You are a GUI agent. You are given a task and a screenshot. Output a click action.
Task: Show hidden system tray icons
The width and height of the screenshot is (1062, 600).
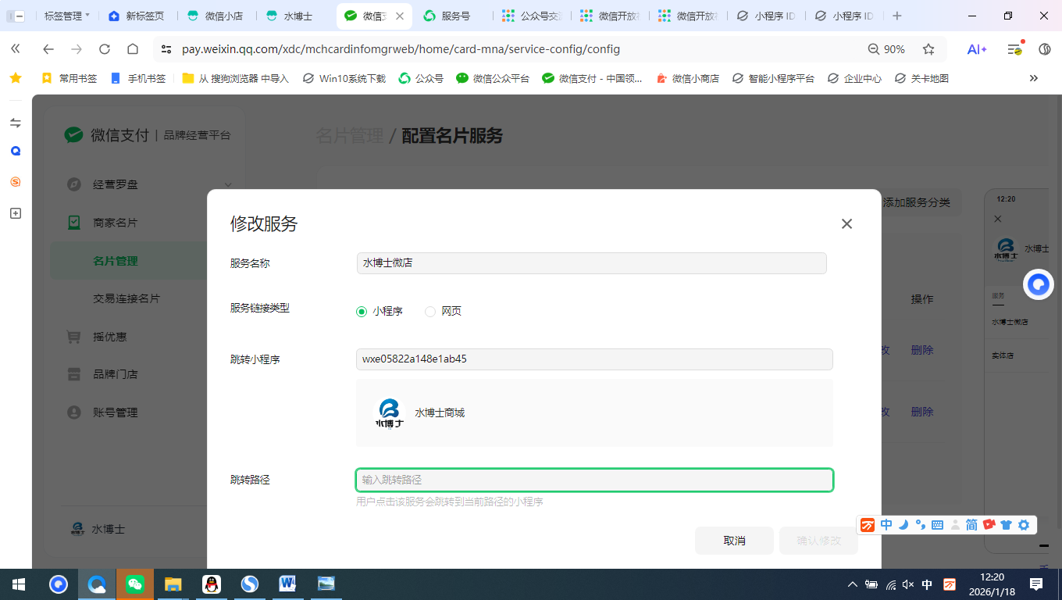853,584
